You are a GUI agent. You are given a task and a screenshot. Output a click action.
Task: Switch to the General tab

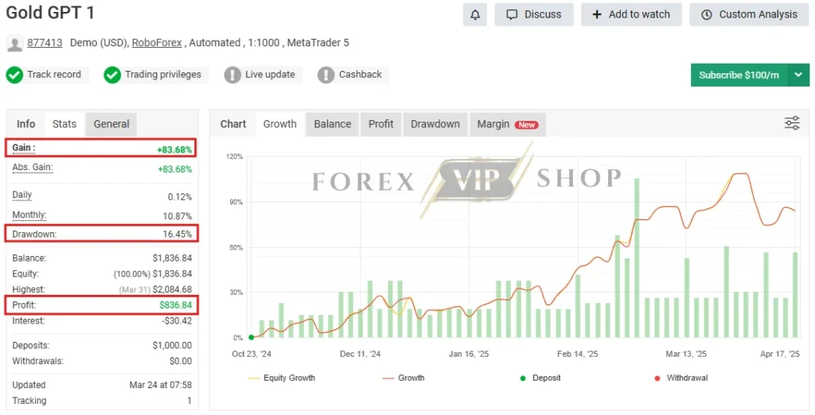click(x=111, y=124)
